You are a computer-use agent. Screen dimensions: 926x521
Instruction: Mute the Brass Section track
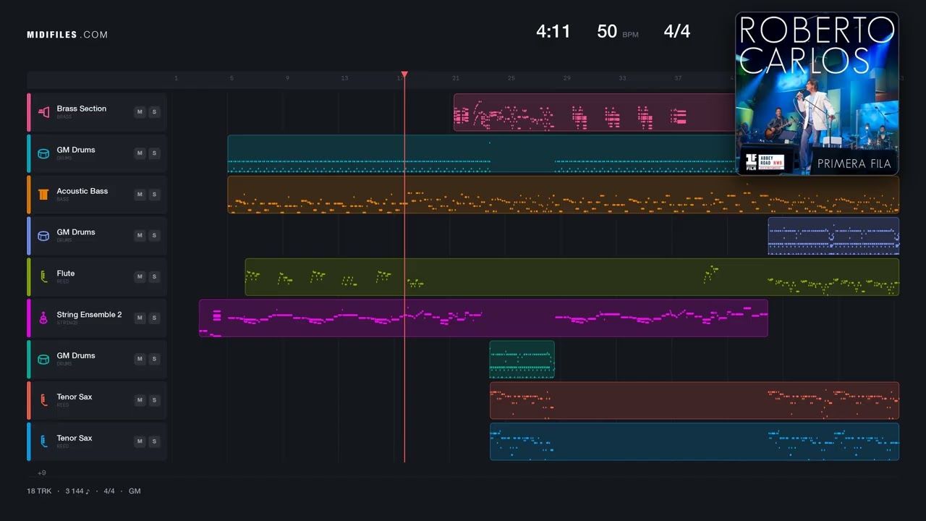(140, 112)
